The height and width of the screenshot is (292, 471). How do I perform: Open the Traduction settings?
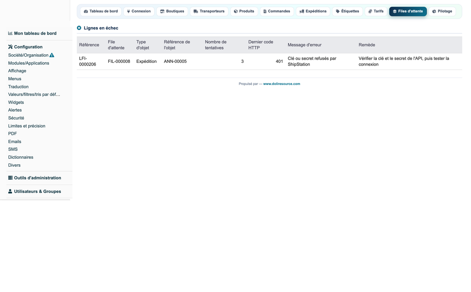click(x=18, y=86)
